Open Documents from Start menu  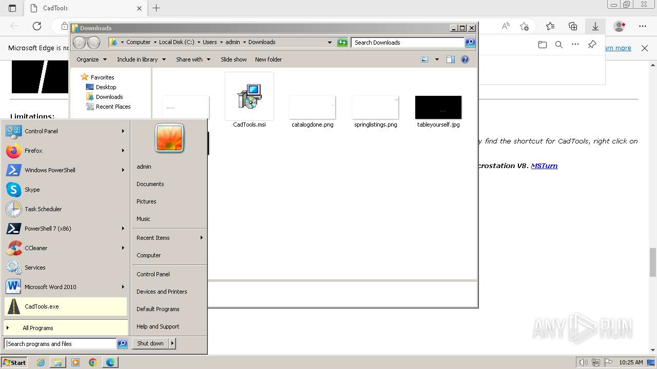(150, 184)
